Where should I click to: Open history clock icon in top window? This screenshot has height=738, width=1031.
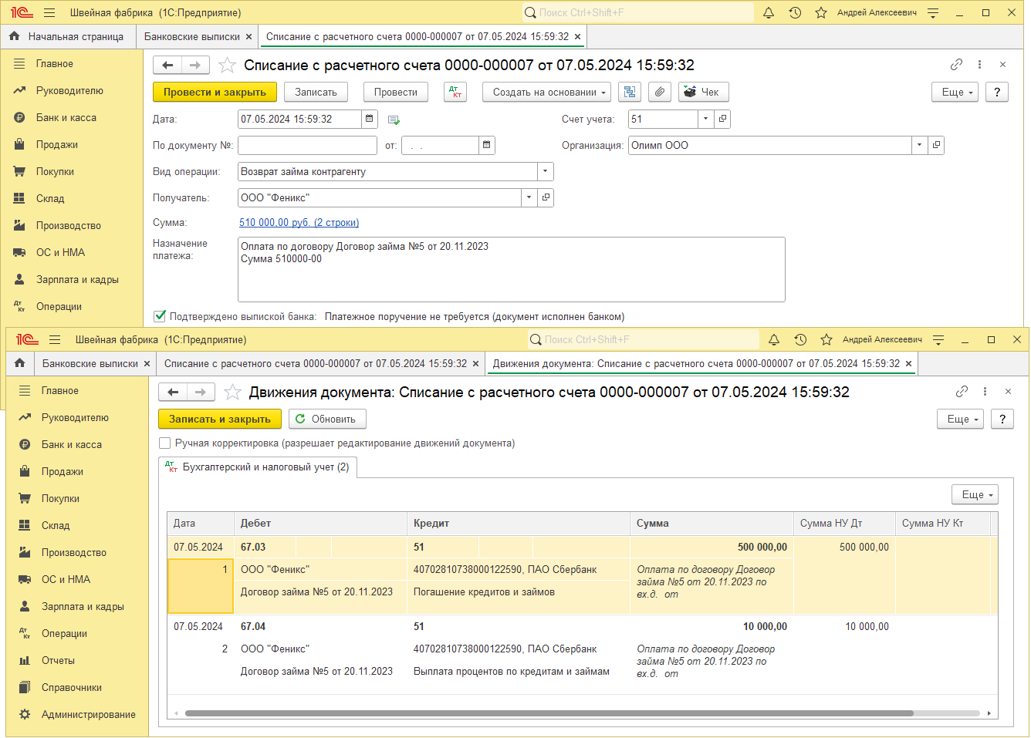(x=795, y=12)
